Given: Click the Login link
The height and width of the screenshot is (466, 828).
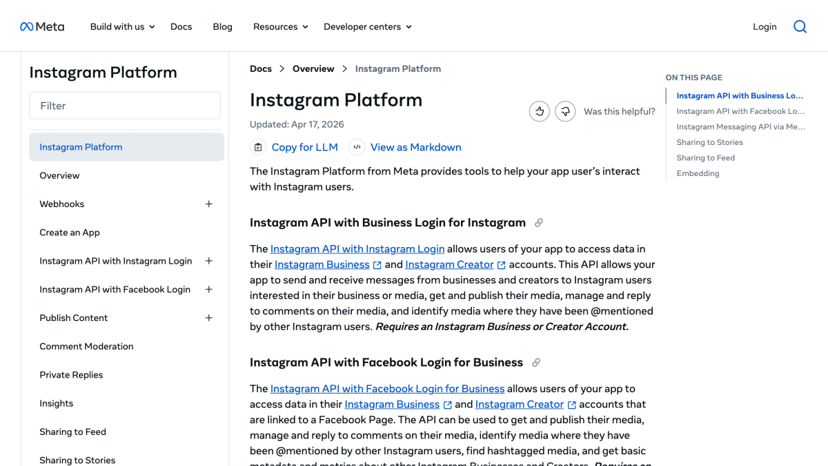Looking at the screenshot, I should [765, 27].
